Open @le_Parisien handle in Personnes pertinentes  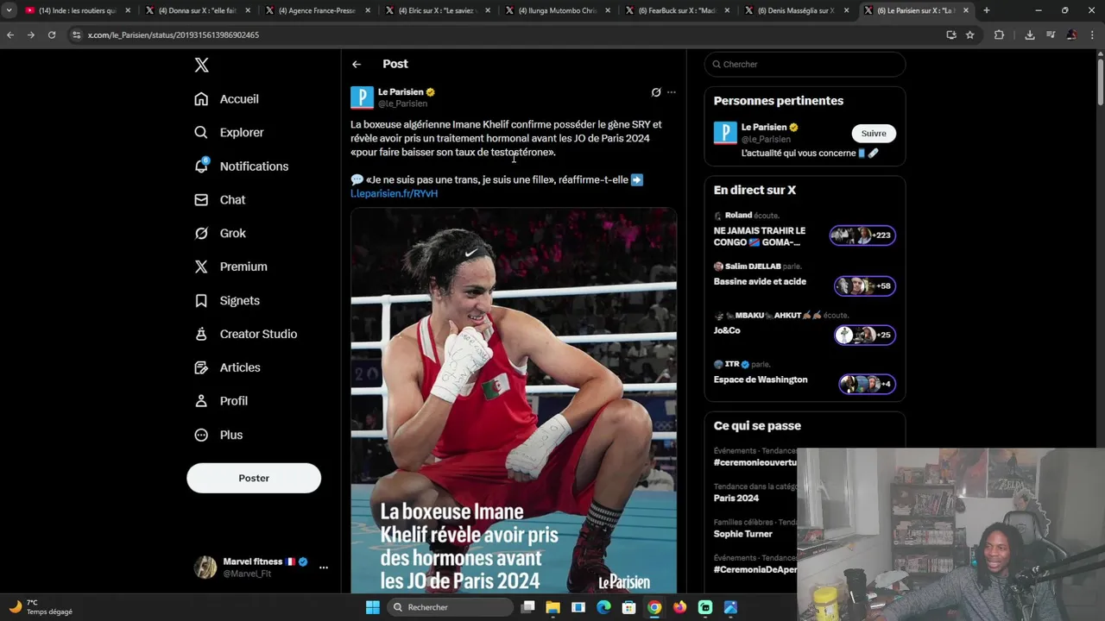tap(766, 140)
